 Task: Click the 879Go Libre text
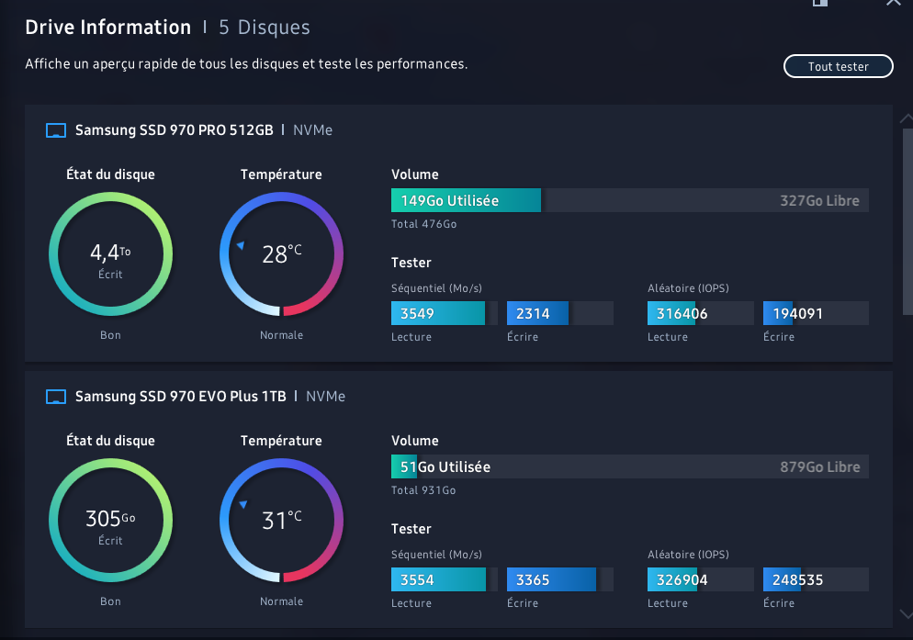[820, 467]
